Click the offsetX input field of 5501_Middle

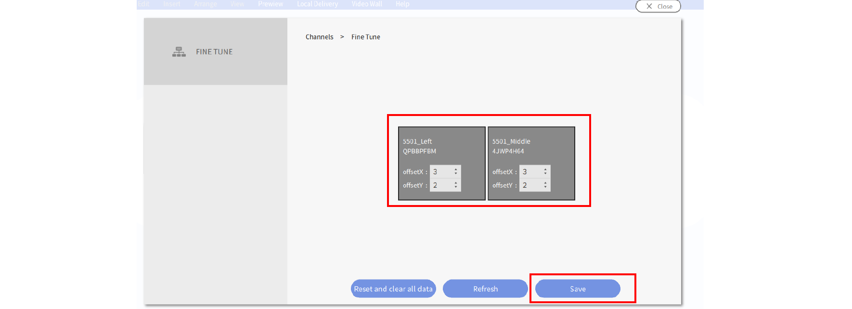[x=530, y=172]
